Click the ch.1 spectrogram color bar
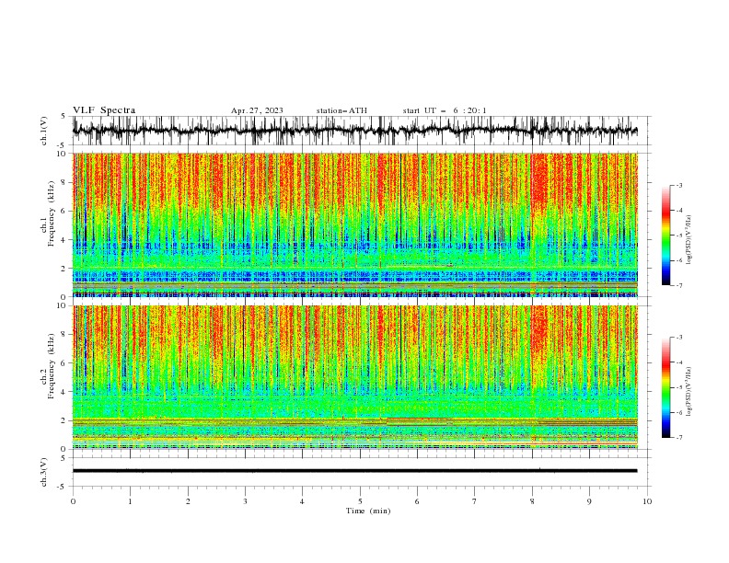The image size is (729, 563). (x=665, y=236)
